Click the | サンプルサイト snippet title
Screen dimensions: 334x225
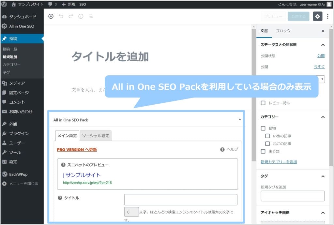point(82,175)
